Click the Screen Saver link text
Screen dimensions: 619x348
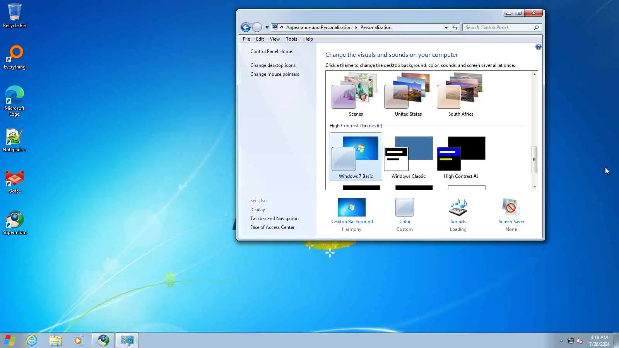pyautogui.click(x=511, y=222)
